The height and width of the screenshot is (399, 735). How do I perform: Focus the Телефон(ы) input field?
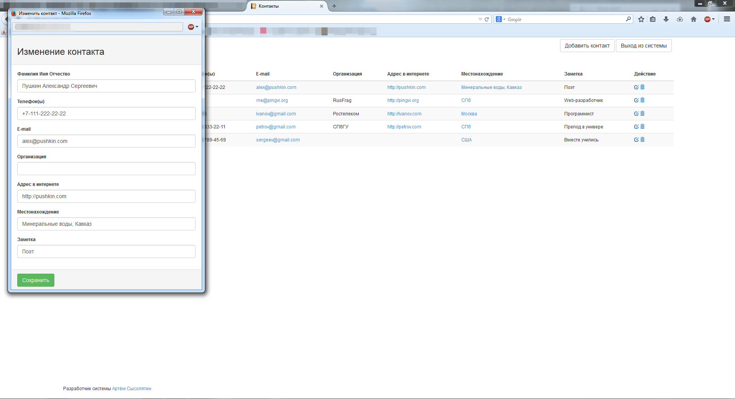tap(106, 113)
